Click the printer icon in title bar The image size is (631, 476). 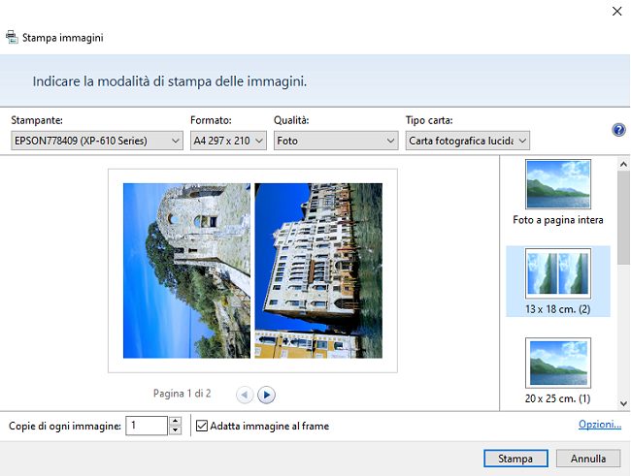12,38
